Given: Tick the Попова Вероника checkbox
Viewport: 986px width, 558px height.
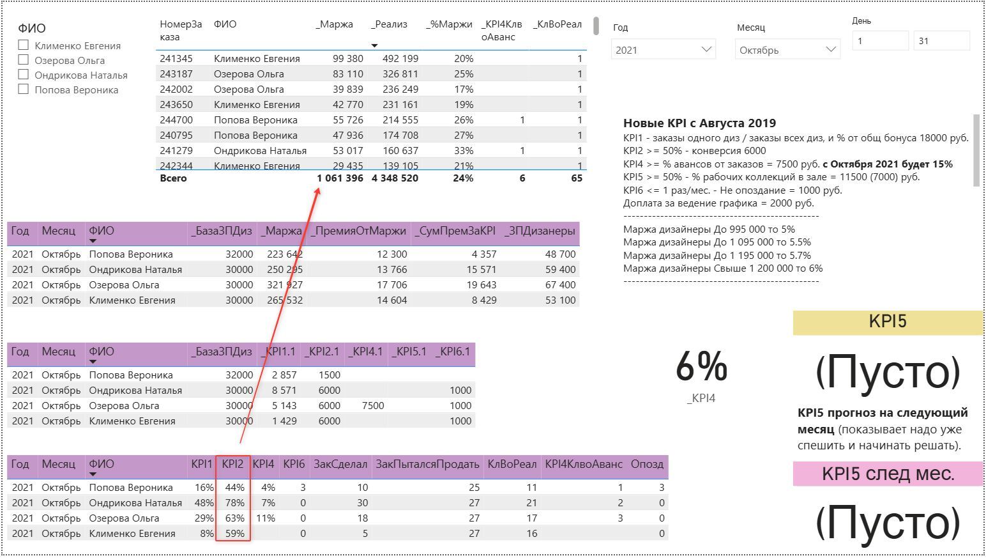Looking at the screenshot, I should 24,89.
